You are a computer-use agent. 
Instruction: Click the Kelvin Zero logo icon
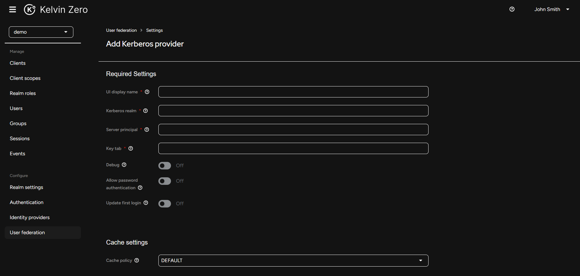[30, 9]
